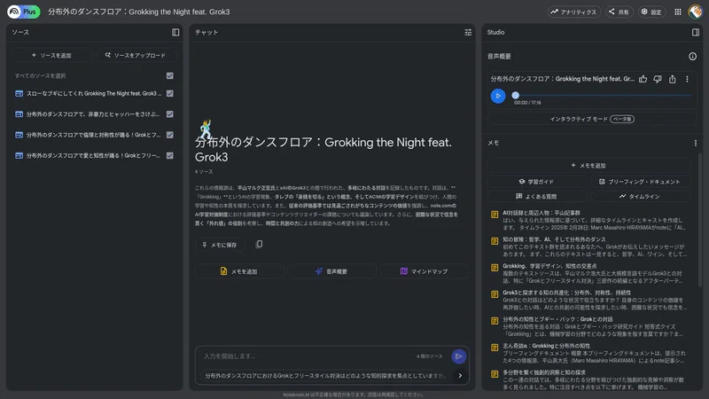Open audio overview info icon
The image size is (709, 399).
tap(692, 56)
